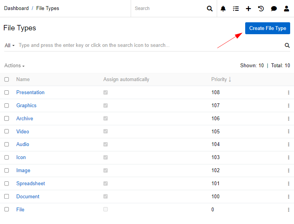Open the Presentation file type link

(x=30, y=93)
